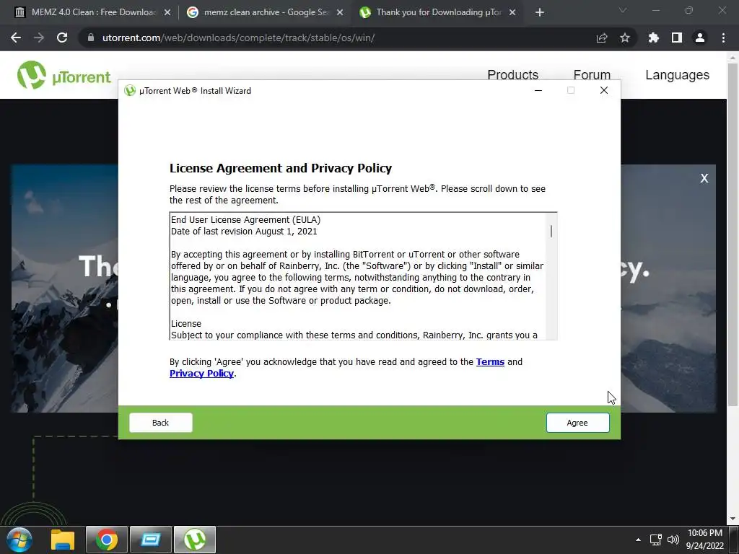Click the 'End User License Agreement (EULA)' line
The image size is (739, 554).
245,220
